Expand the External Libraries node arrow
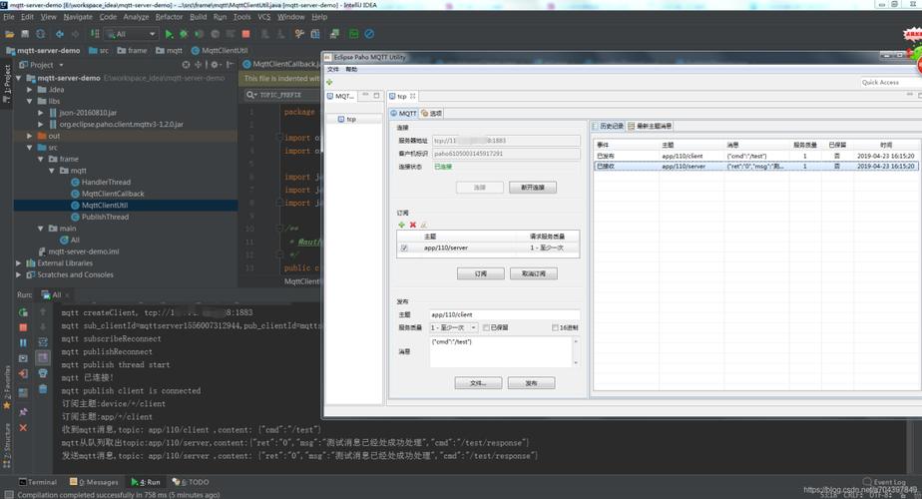The image size is (922, 499). [x=18, y=263]
